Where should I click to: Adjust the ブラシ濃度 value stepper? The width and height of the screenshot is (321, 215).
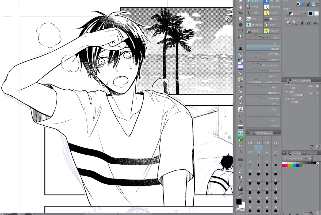point(314,93)
